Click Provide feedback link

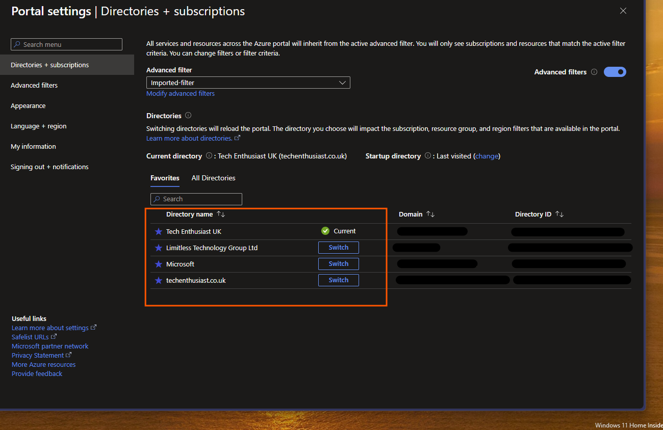coord(37,373)
